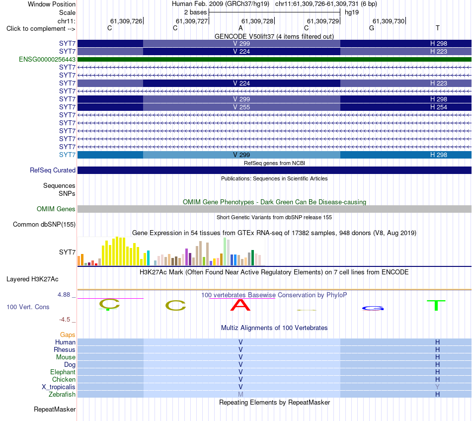The height and width of the screenshot is (421, 472).
Task: Click the 'Elephant' alignment row label
Action: click(x=63, y=372)
